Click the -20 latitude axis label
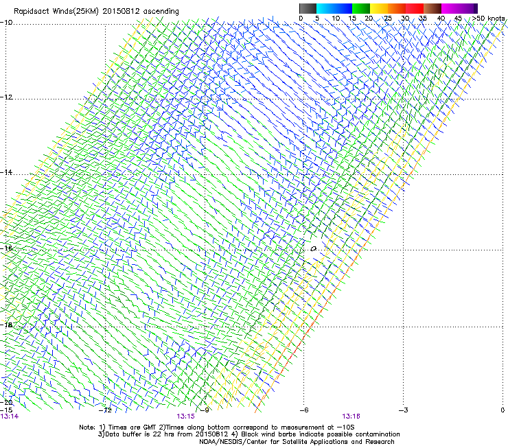Viewport: 508px width, 446px height. (6, 402)
